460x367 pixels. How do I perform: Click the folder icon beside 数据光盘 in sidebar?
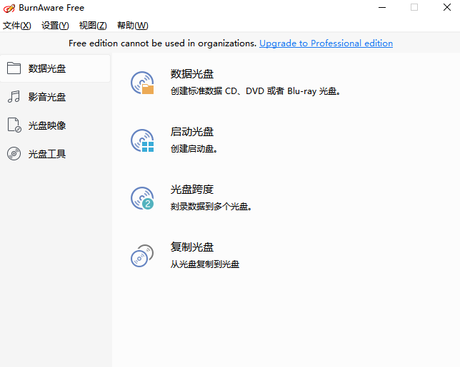[14, 68]
